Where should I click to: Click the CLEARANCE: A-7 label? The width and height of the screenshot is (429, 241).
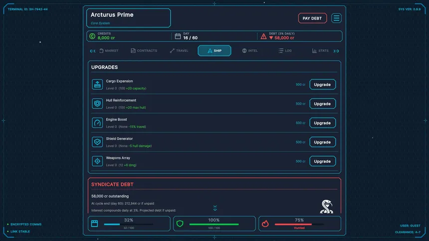click(408, 232)
